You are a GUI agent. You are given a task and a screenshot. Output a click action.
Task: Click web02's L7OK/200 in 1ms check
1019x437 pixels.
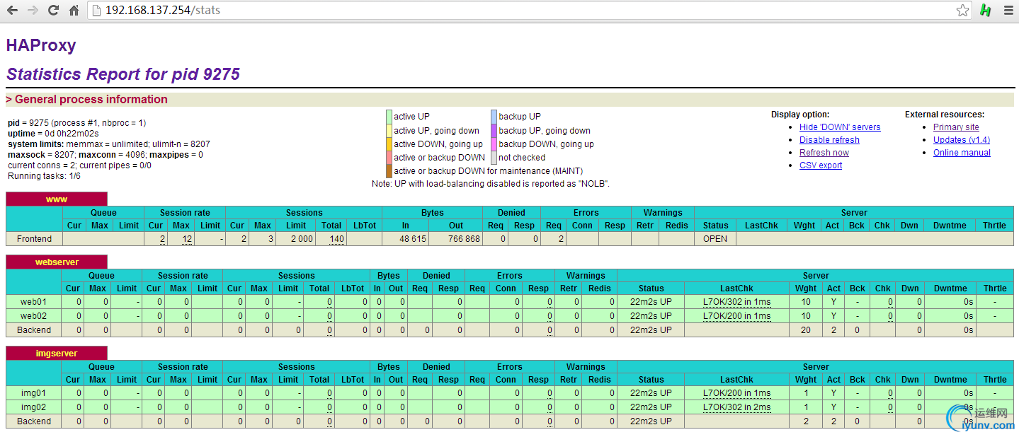pyautogui.click(x=736, y=316)
